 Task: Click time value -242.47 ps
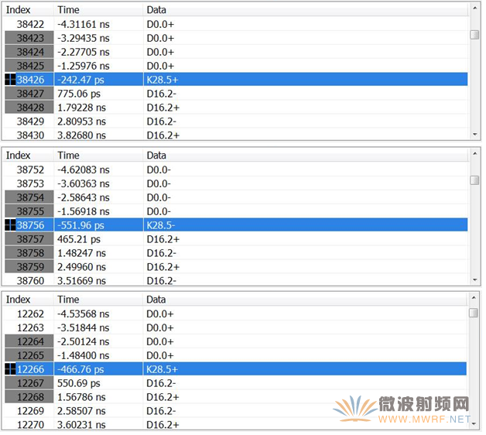pos(81,80)
